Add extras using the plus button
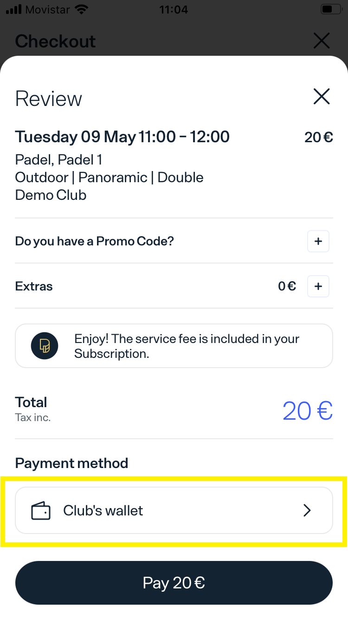Viewport: 348px width, 620px height. point(318,286)
